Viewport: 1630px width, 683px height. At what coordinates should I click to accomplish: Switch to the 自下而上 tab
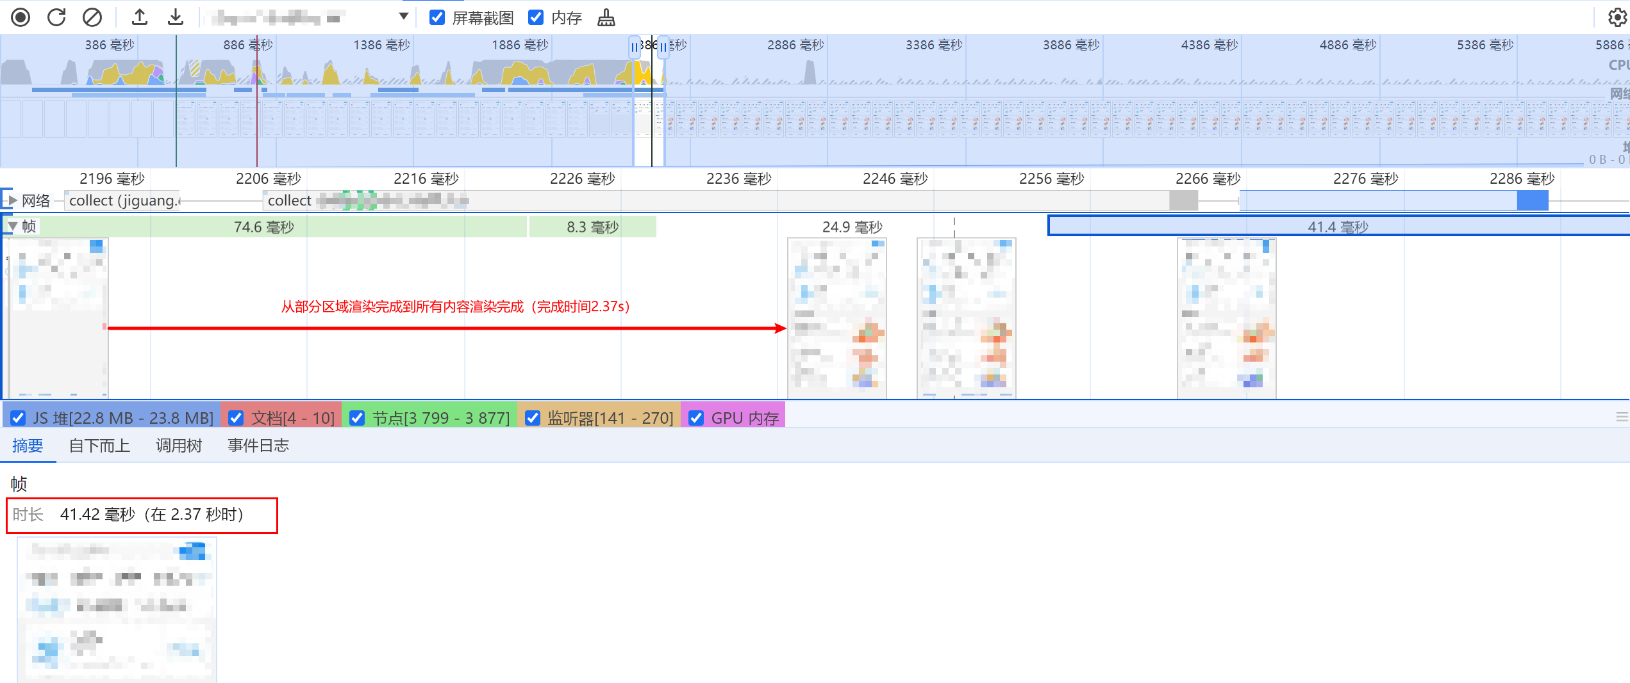(x=99, y=446)
